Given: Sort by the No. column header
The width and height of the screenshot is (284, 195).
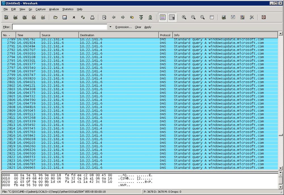Looking at the screenshot, I should coord(9,35).
